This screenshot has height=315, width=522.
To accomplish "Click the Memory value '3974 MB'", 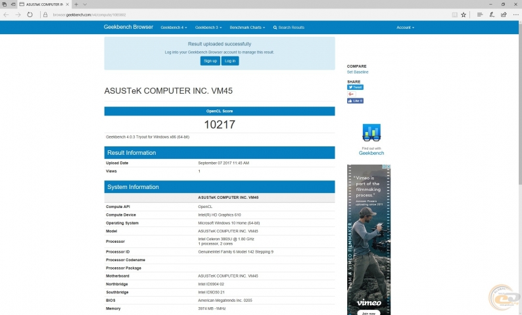I will pos(212,308).
